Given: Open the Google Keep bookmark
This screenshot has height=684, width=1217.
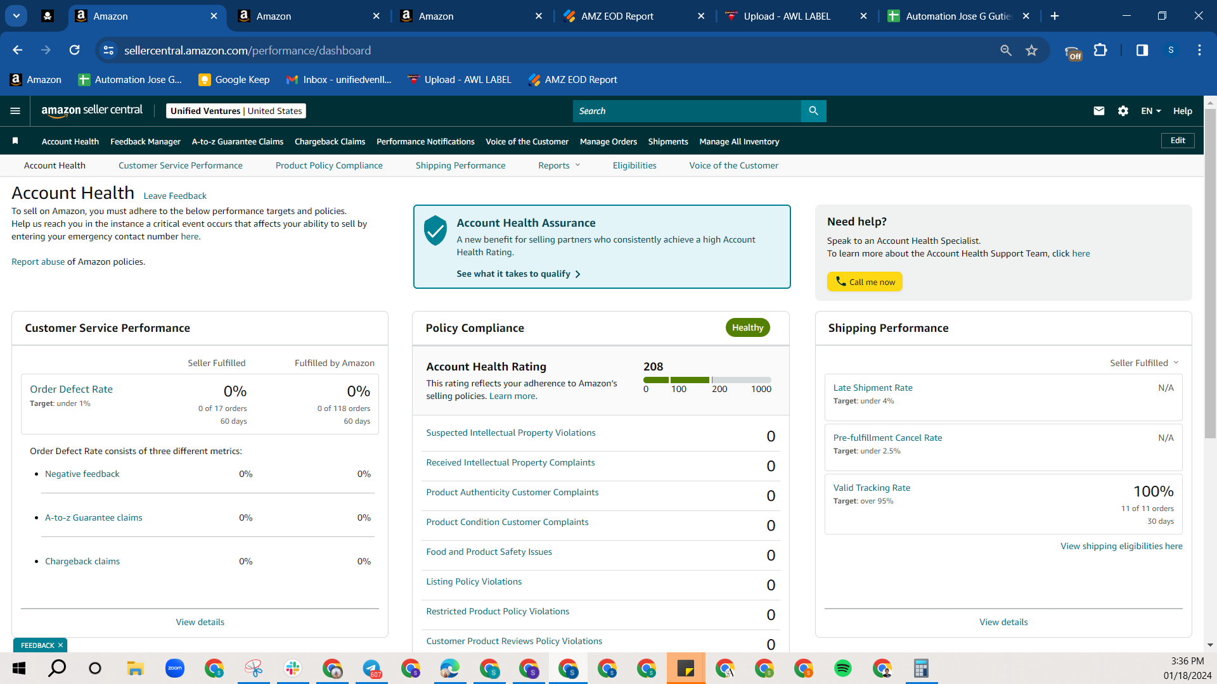Looking at the screenshot, I should tap(234, 79).
